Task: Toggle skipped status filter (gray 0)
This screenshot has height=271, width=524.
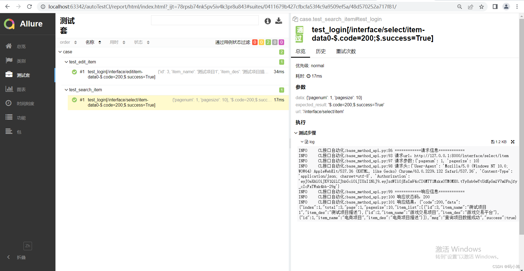Action: (275, 42)
